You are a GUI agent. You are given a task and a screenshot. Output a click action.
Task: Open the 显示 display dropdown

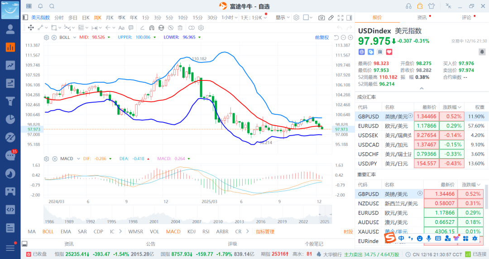(283, 18)
